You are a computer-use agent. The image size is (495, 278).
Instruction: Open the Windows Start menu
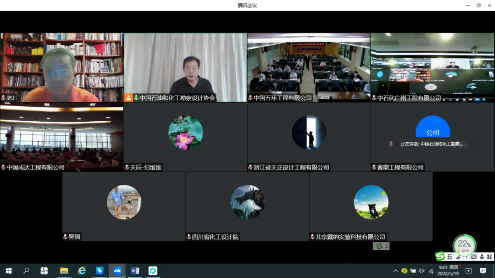tap(8, 271)
